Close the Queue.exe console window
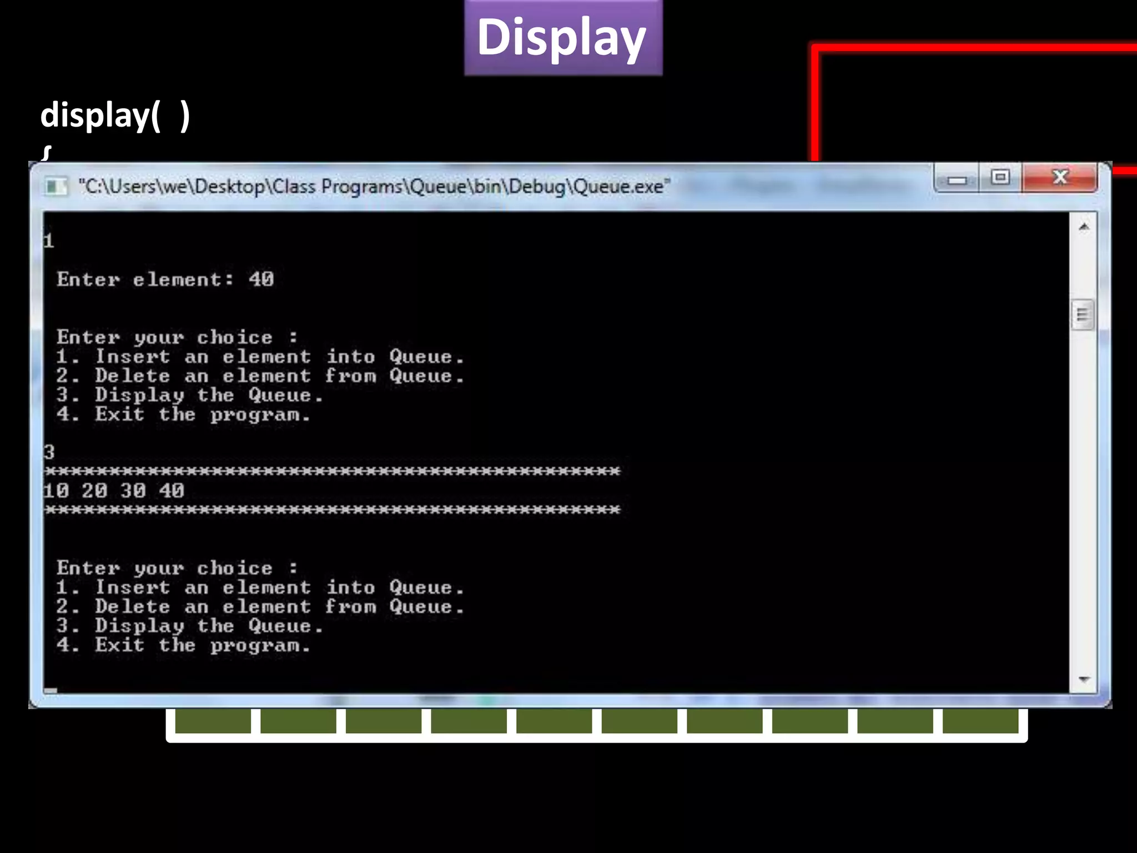1137x853 pixels. coord(1059,178)
